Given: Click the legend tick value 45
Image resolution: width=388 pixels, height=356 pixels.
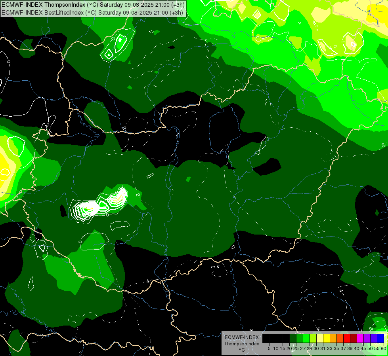Looking at the screenshot, I should click(363, 348).
